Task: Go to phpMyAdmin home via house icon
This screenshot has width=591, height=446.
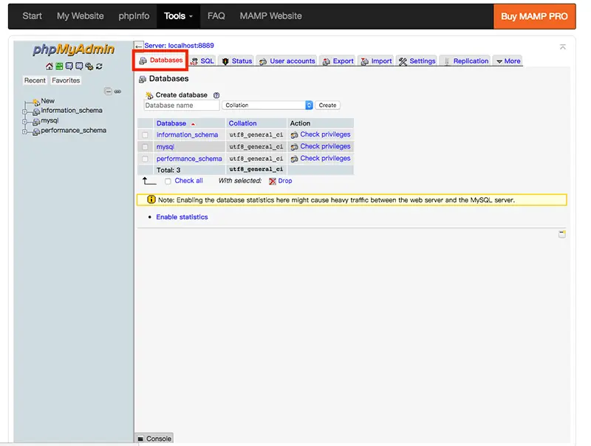Action: point(49,66)
